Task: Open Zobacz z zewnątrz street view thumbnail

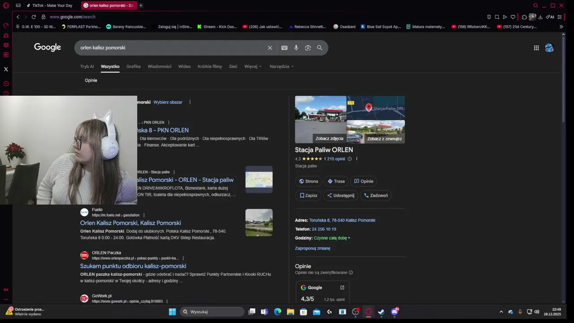Action: [376, 132]
